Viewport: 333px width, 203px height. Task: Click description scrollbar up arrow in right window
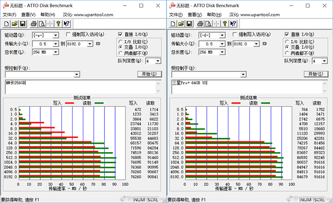click(x=325, y=83)
